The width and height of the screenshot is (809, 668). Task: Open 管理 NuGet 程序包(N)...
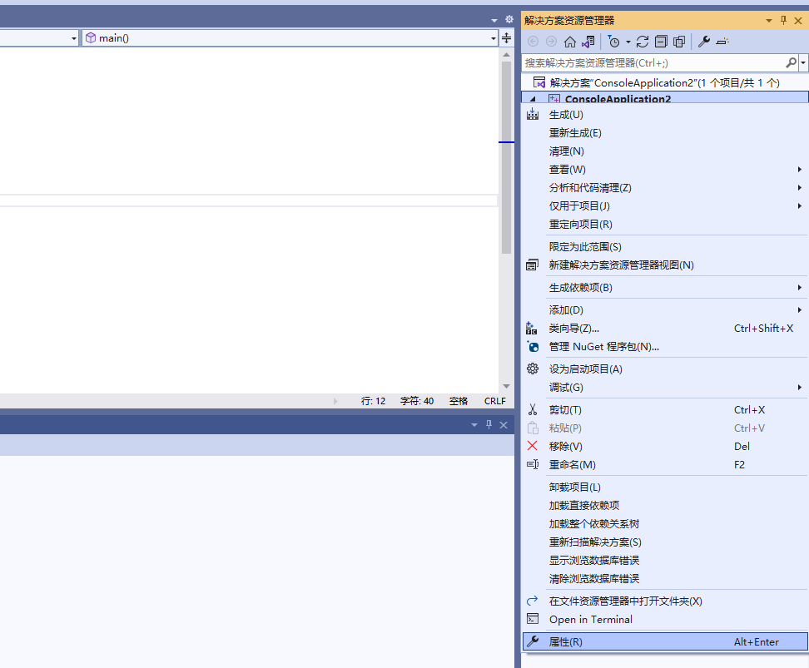[x=665, y=347]
